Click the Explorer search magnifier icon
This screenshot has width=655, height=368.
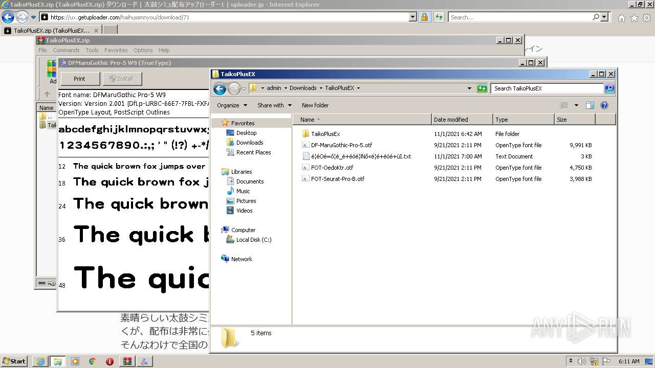pos(609,88)
